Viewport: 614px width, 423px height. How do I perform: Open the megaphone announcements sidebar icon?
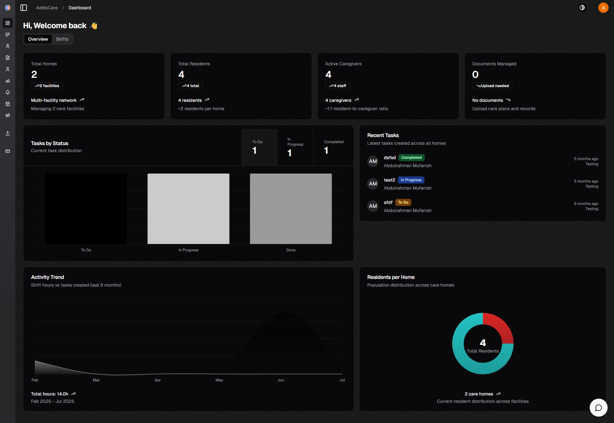pos(8,115)
